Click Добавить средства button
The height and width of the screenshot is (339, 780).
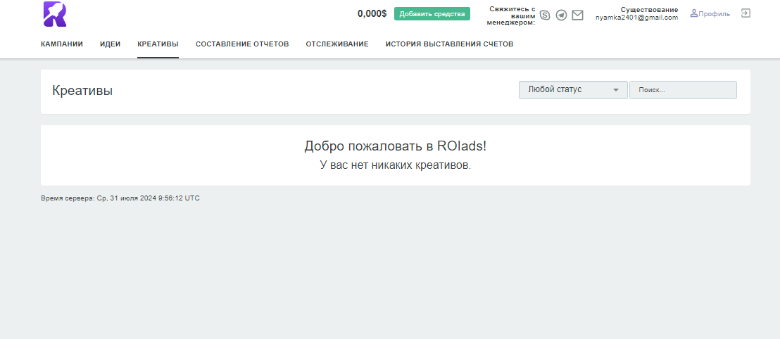[432, 14]
